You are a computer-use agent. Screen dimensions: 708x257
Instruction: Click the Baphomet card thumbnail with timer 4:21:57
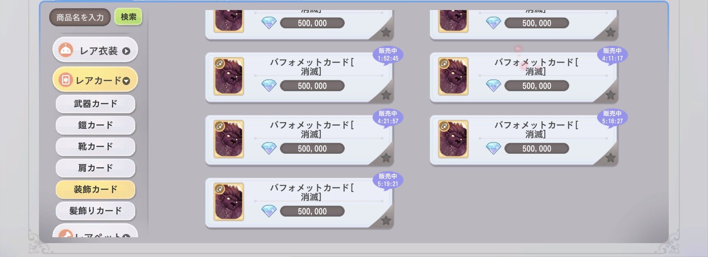coord(229,139)
